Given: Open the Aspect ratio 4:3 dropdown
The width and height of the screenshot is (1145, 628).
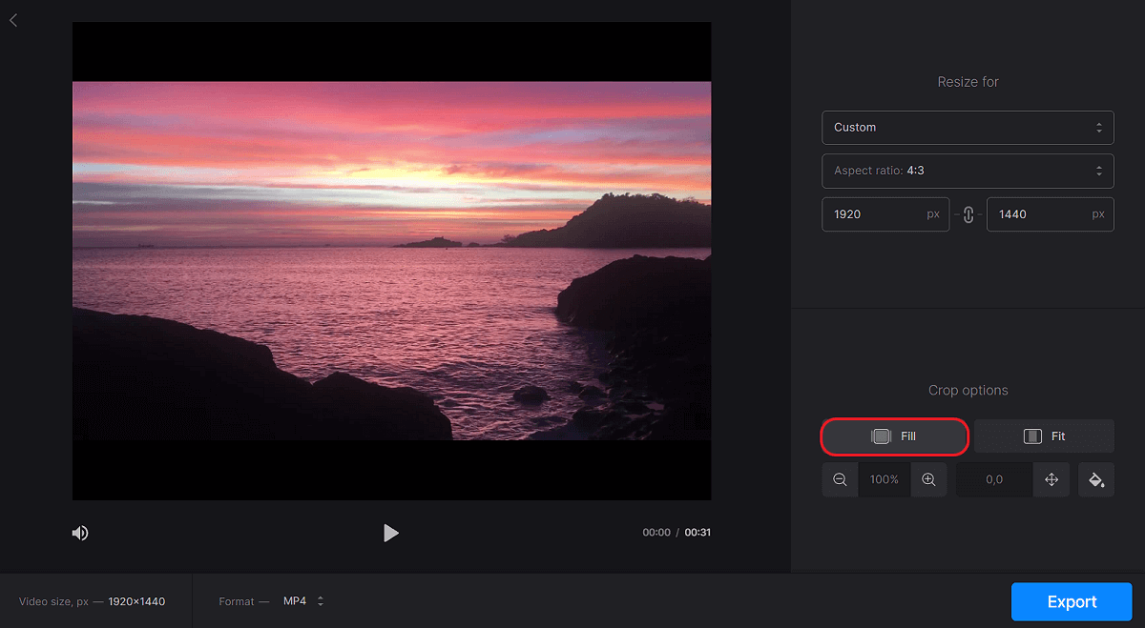Looking at the screenshot, I should tap(968, 171).
